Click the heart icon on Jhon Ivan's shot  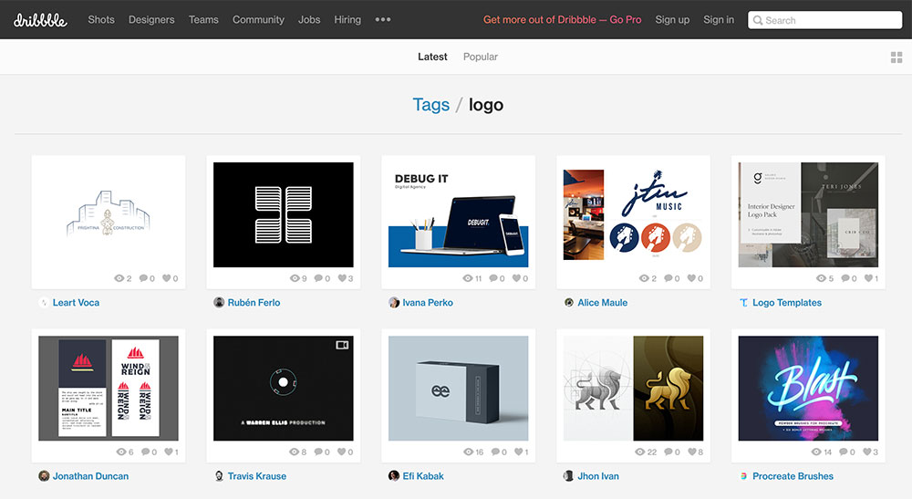692,452
